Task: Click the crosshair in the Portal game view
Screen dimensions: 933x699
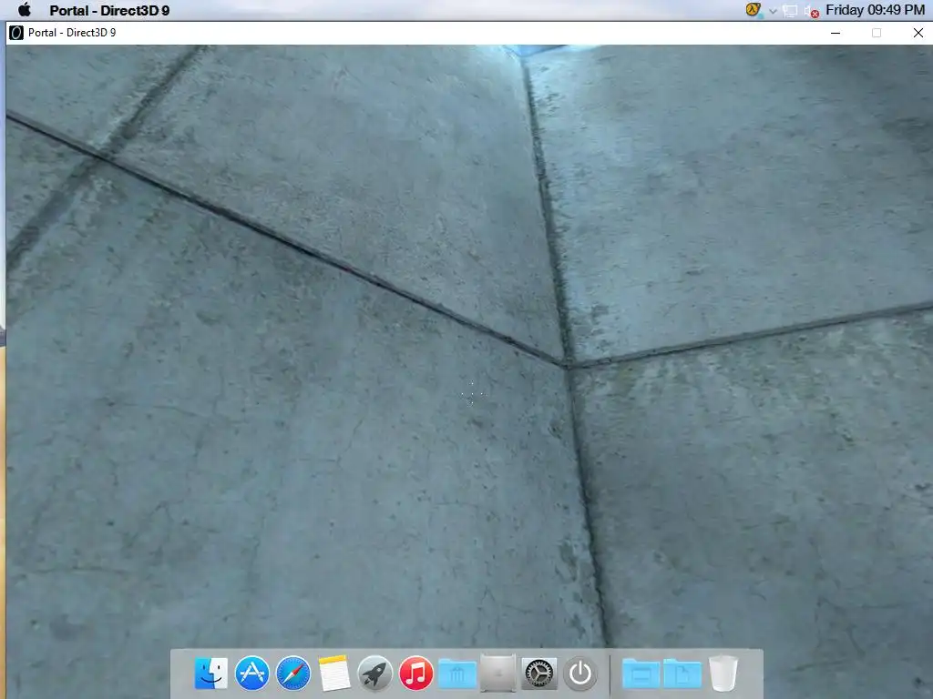Action: (x=472, y=393)
